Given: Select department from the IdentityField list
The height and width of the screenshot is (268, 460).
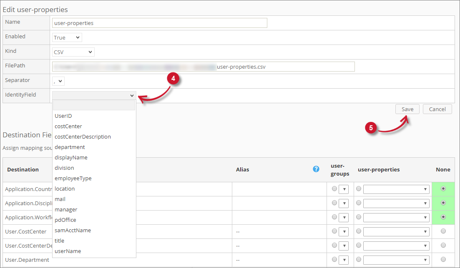Looking at the screenshot, I should point(70,147).
